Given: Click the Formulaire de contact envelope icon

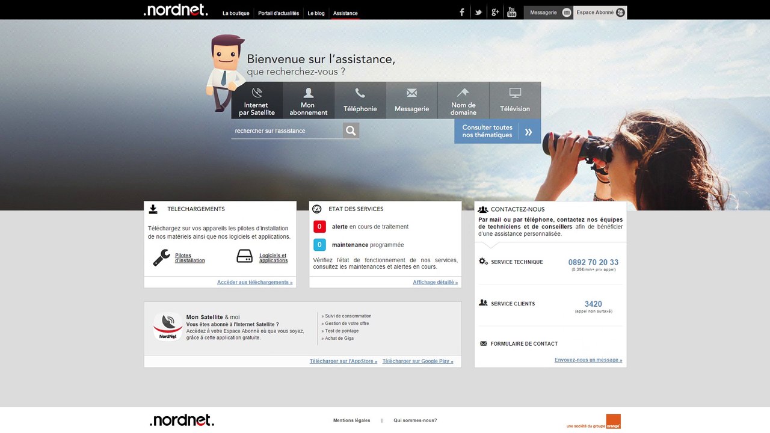Looking at the screenshot, I should [483, 344].
